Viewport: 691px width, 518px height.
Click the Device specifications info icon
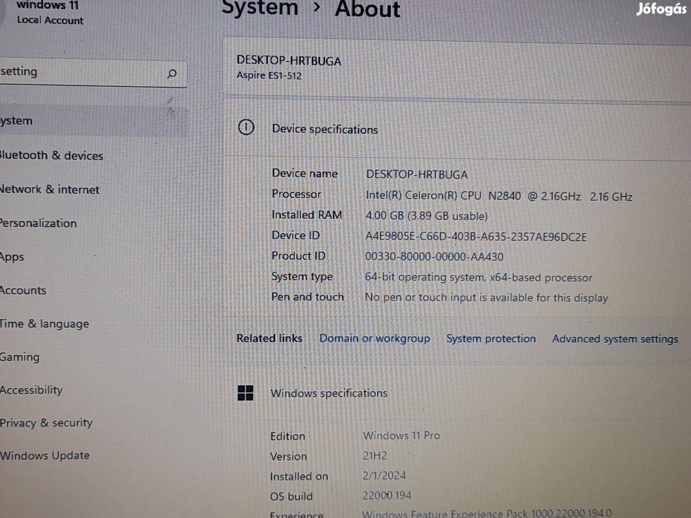coord(246,128)
